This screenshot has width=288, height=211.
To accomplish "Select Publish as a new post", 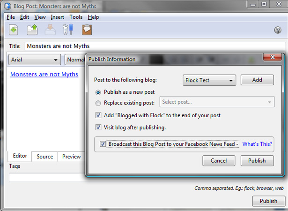I will [98, 92].
